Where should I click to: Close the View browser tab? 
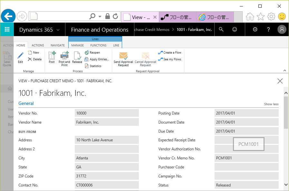[x=155, y=17]
